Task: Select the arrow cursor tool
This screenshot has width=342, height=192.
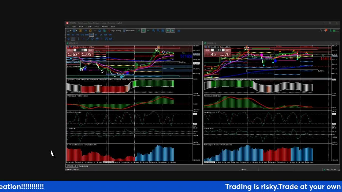Action: (68, 39)
